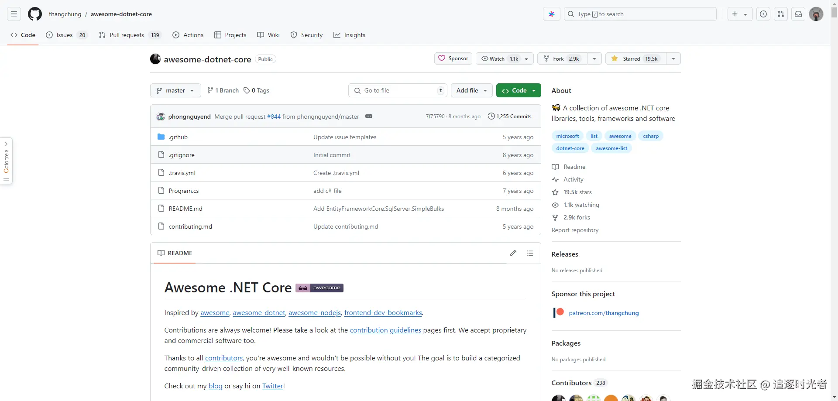Open the user avatar menu
Image resolution: width=838 pixels, height=401 pixels.
coord(816,14)
